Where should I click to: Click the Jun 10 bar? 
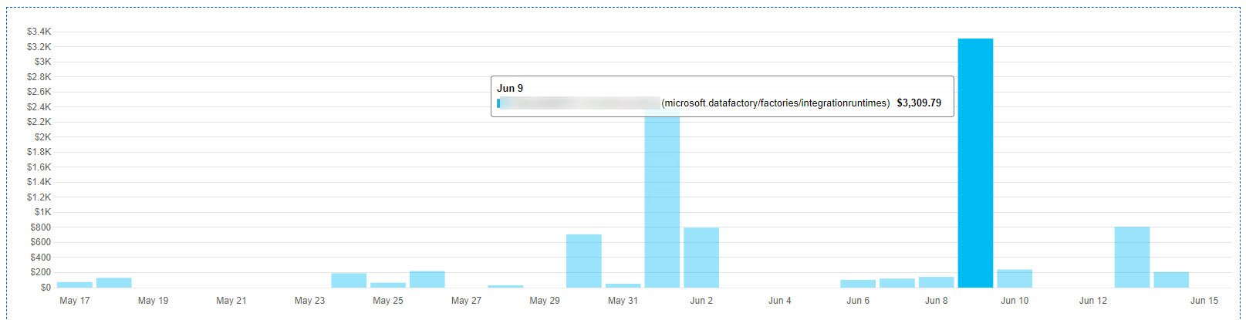[1015, 278]
